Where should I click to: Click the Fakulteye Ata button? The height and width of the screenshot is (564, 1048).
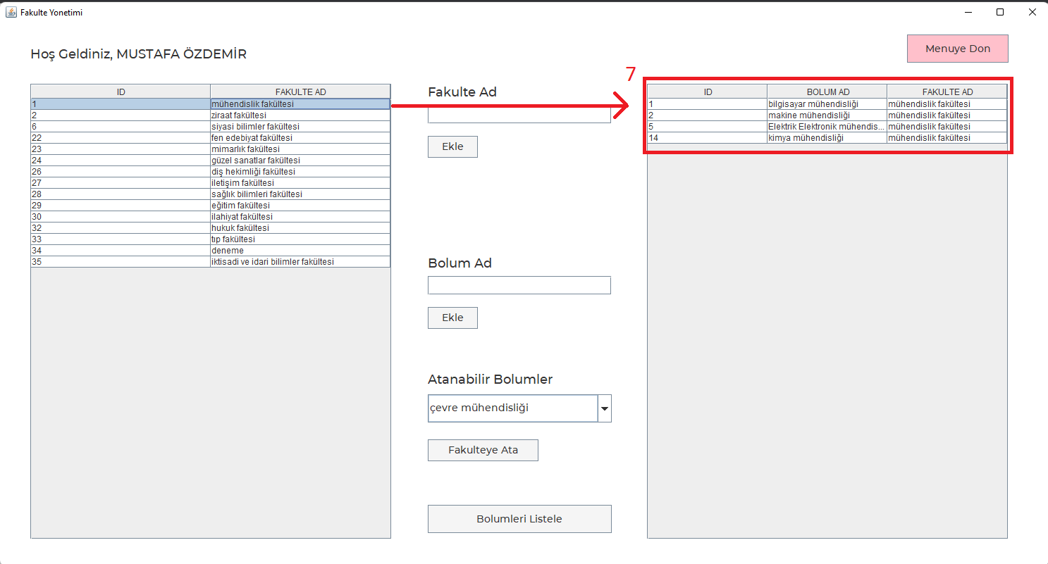pyautogui.click(x=483, y=450)
